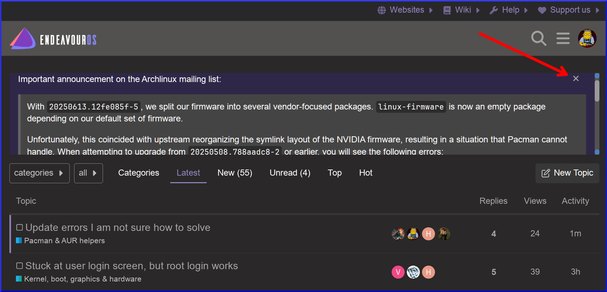Tick the checkbox for Update errors topic
The width and height of the screenshot is (607, 292).
coord(20,227)
